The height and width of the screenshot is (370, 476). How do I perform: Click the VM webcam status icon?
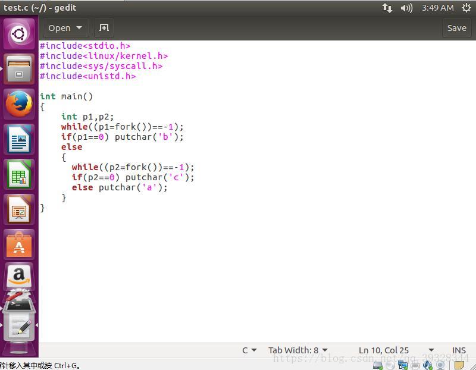440,365
